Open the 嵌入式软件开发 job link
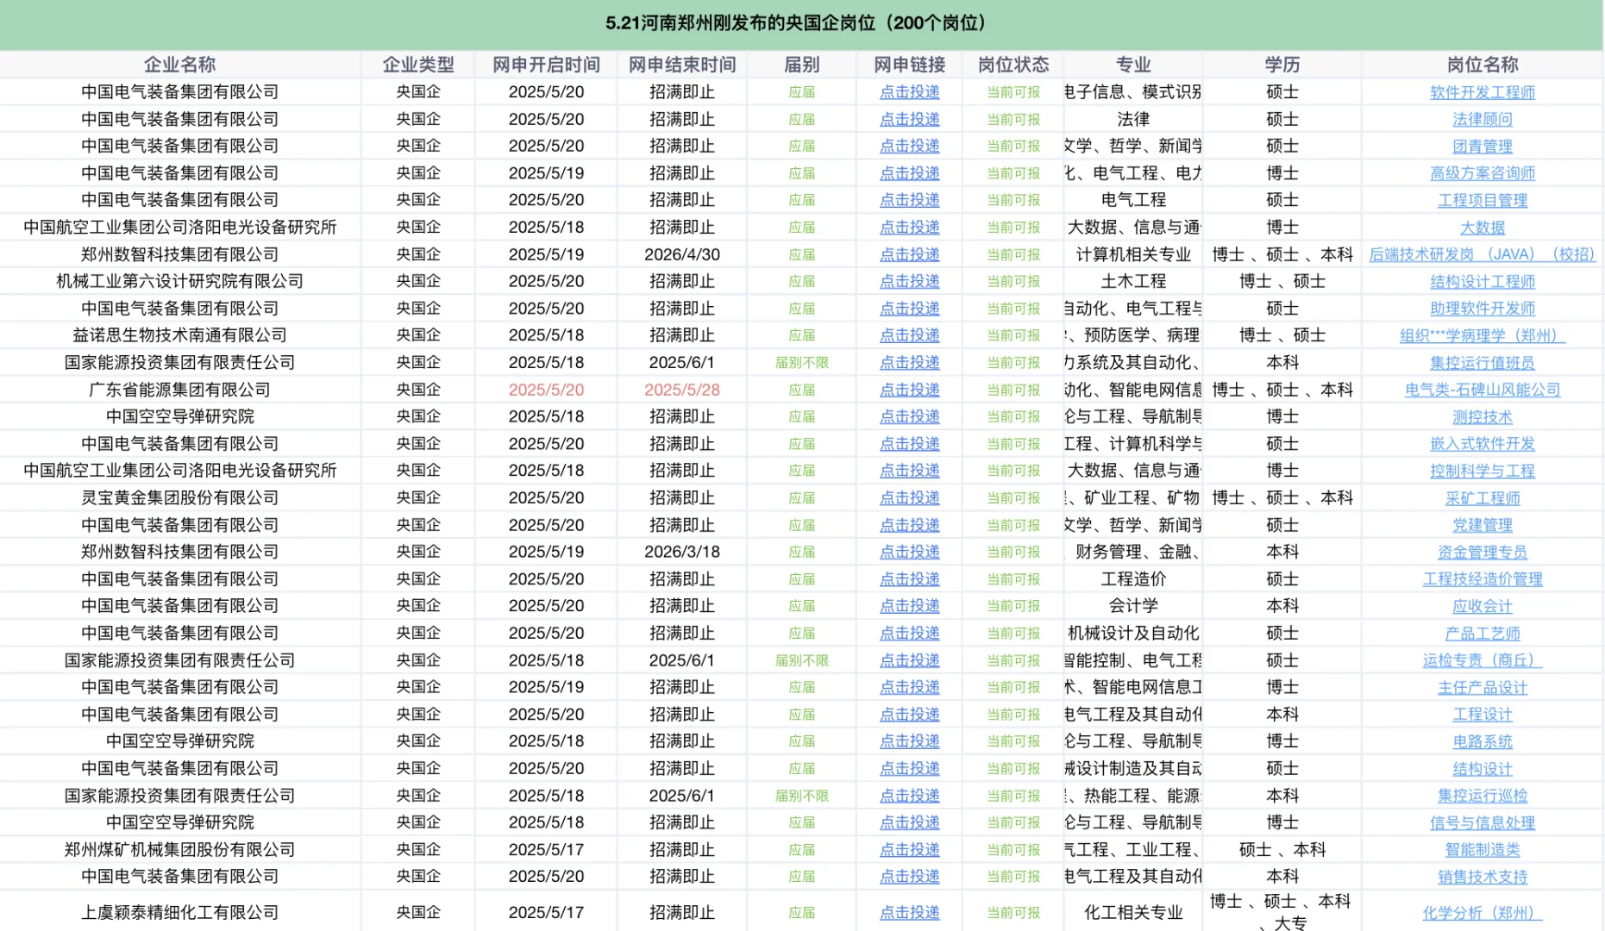This screenshot has width=1605, height=931. point(1482,444)
